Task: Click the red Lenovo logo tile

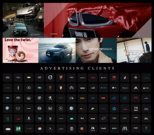Action: pyautogui.click(x=103, y=98)
